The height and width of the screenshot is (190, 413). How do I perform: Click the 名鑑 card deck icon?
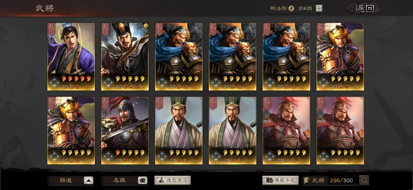(143, 180)
